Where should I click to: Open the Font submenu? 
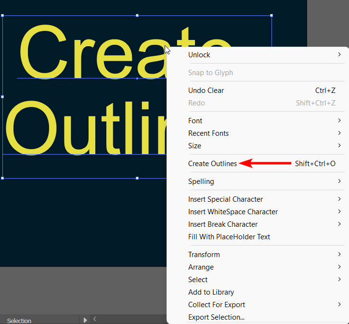pyautogui.click(x=195, y=121)
